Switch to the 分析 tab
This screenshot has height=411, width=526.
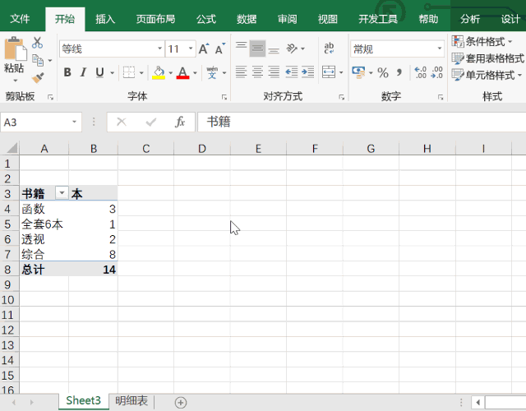pos(470,19)
